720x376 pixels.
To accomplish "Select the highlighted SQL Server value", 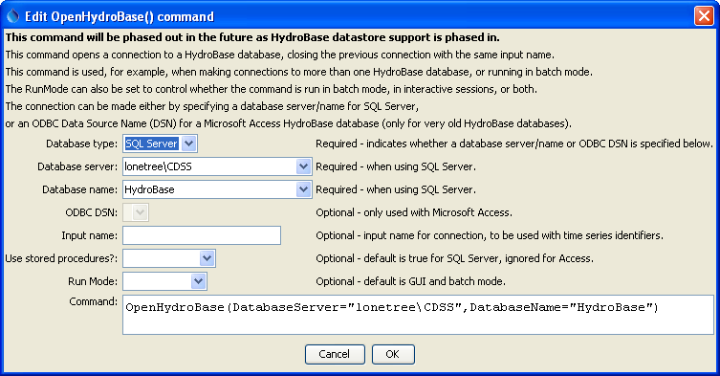I will [x=151, y=144].
